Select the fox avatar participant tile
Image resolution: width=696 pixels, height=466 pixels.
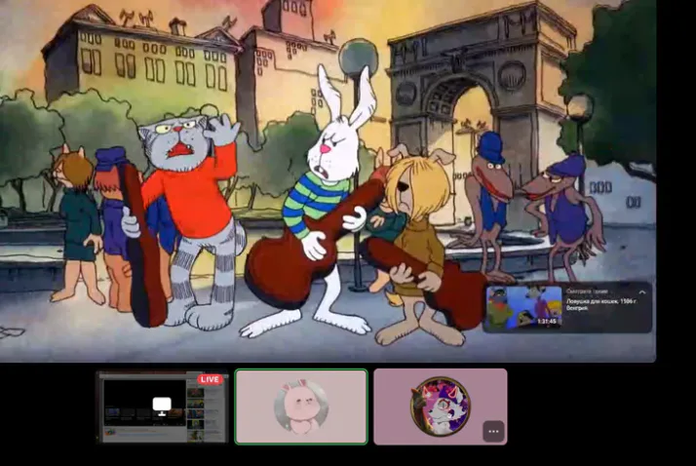(x=441, y=407)
